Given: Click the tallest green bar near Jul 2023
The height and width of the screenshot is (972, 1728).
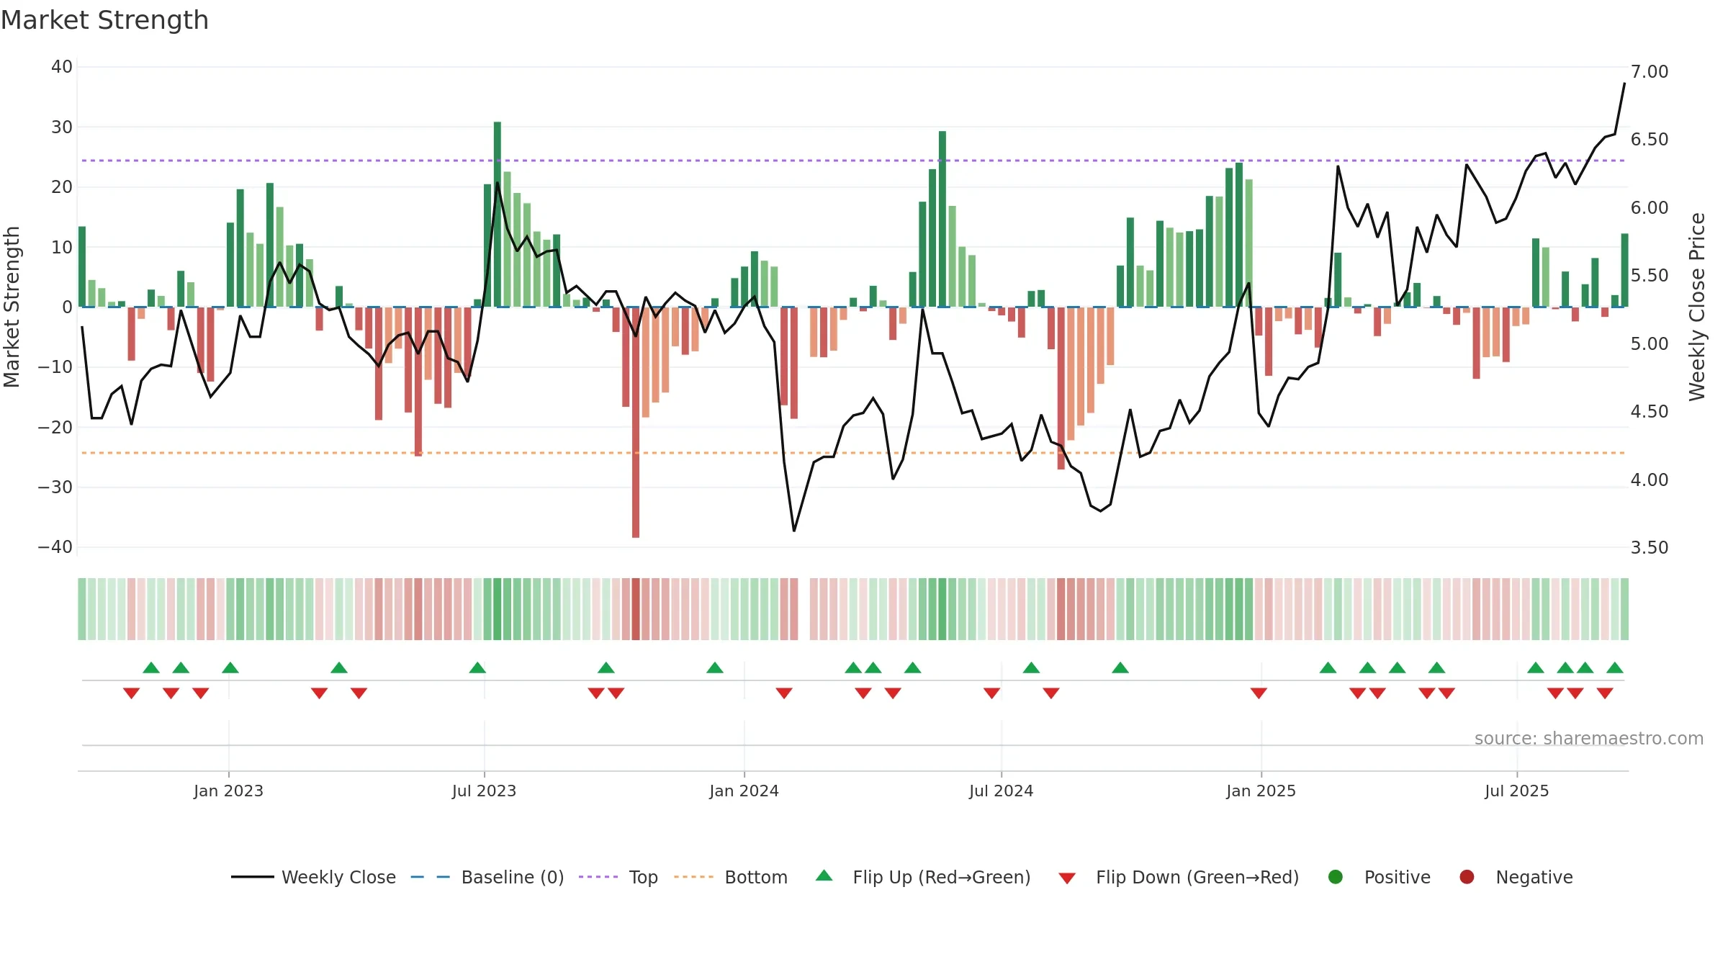Looking at the screenshot, I should (x=498, y=215).
